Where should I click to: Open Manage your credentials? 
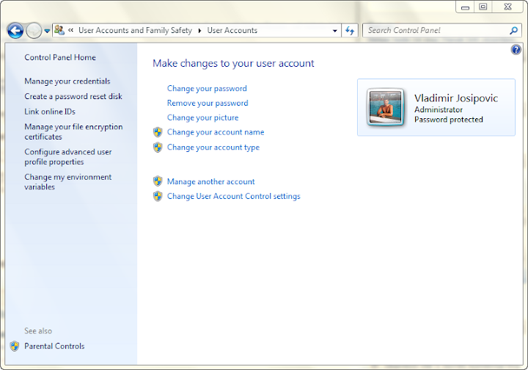tap(67, 81)
